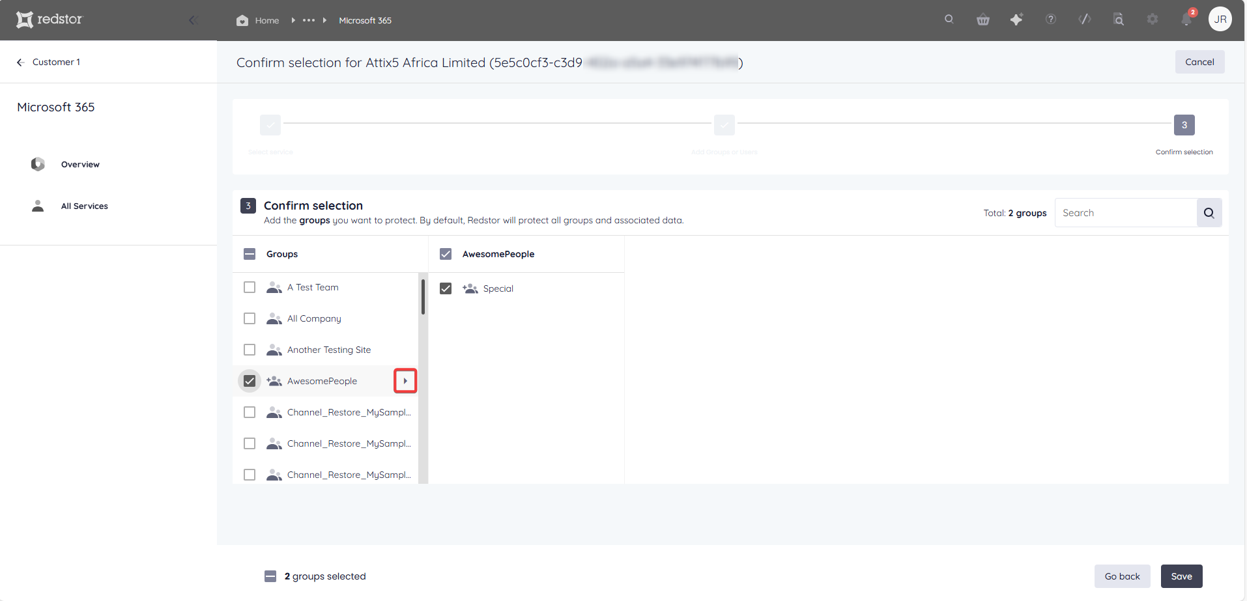Toggle the 2 groups selected checkbox
1247x601 pixels.
coord(270,576)
